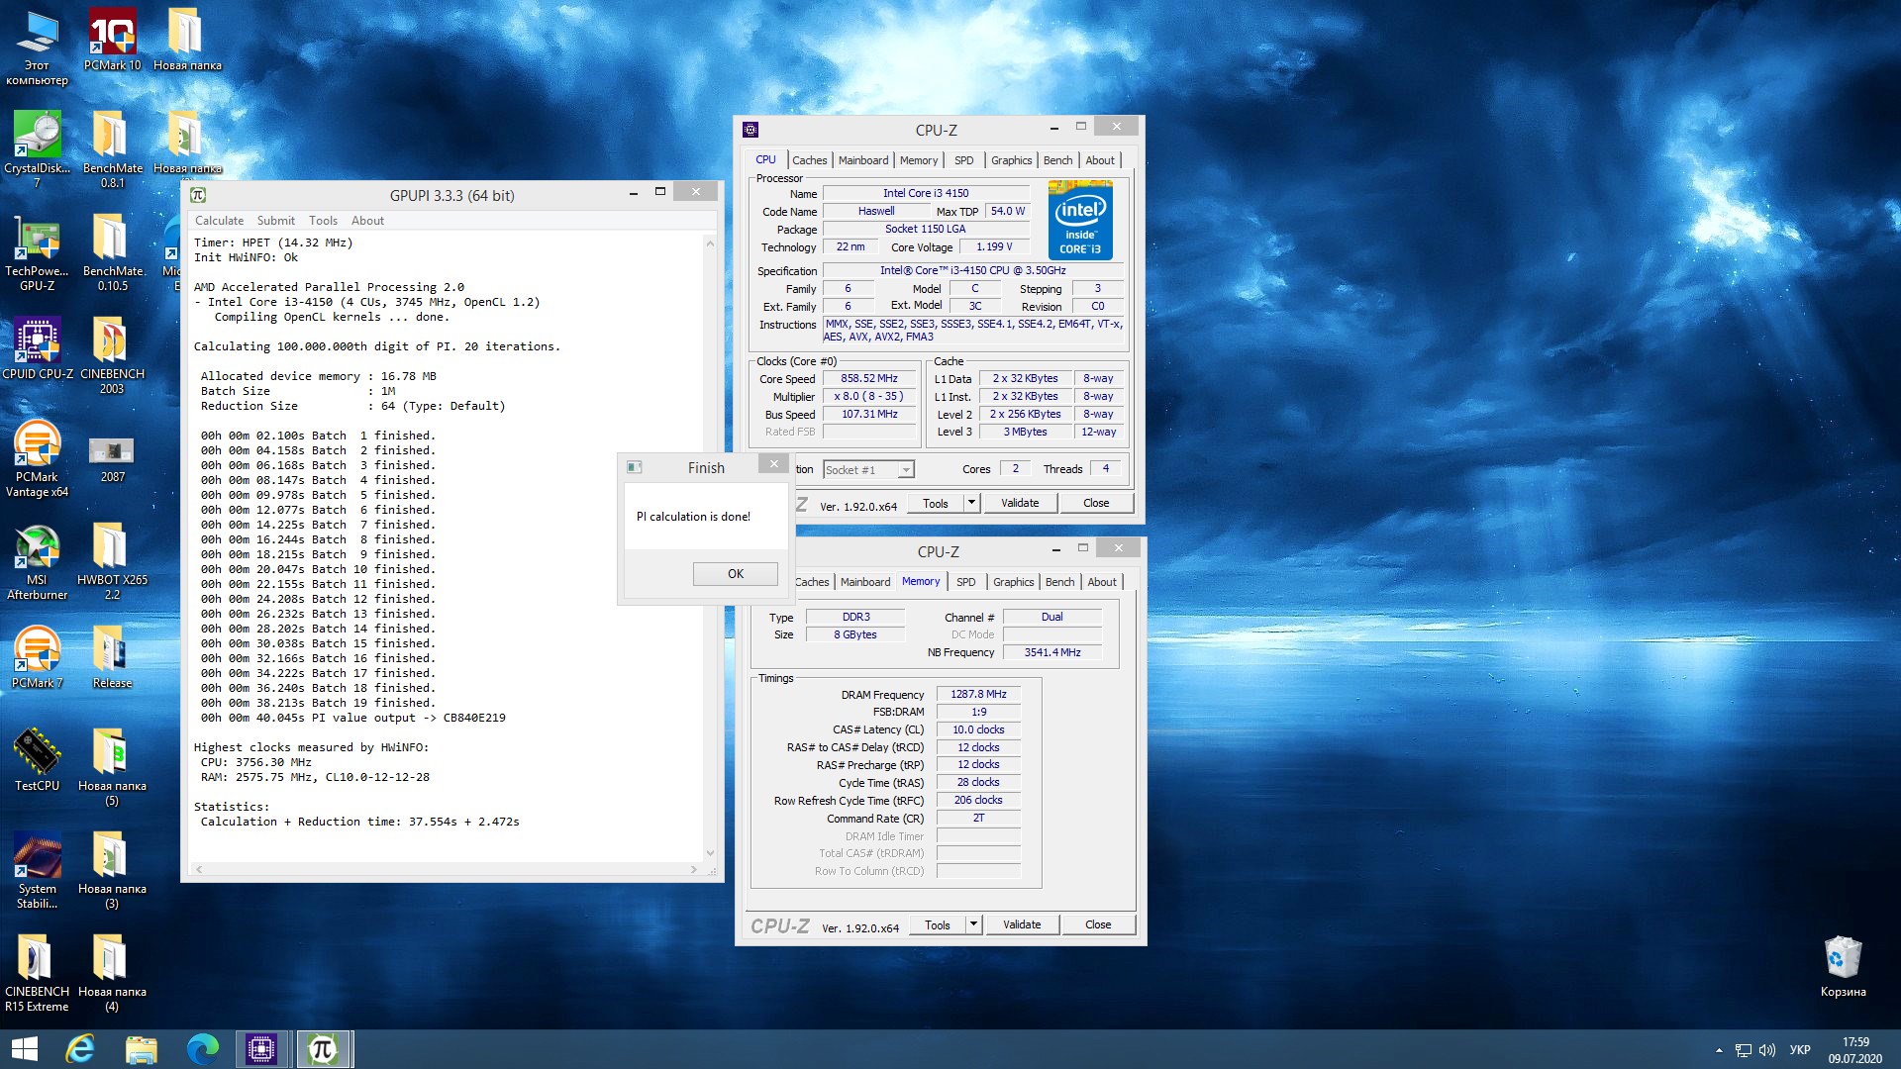
Task: Open Windows Start menu
Action: point(24,1049)
